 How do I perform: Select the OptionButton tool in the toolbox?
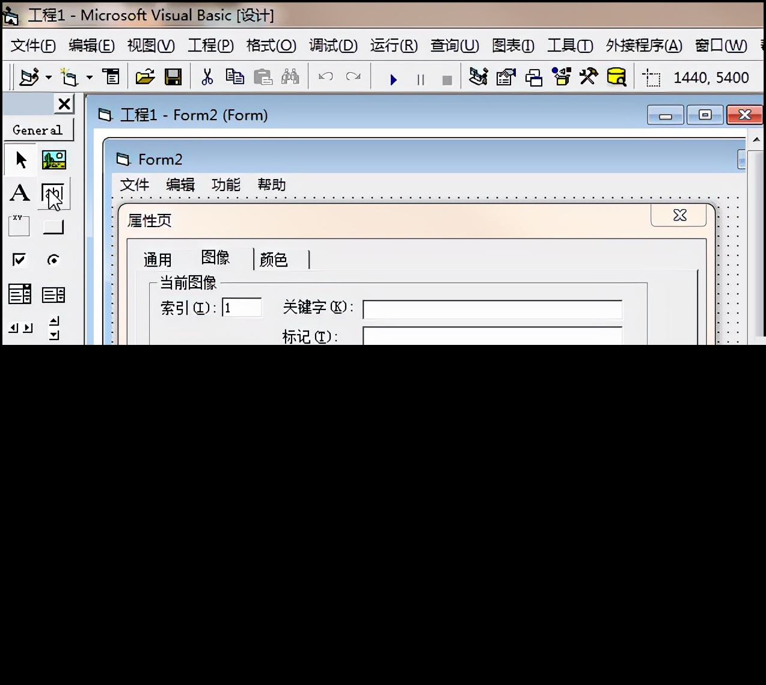pos(54,260)
